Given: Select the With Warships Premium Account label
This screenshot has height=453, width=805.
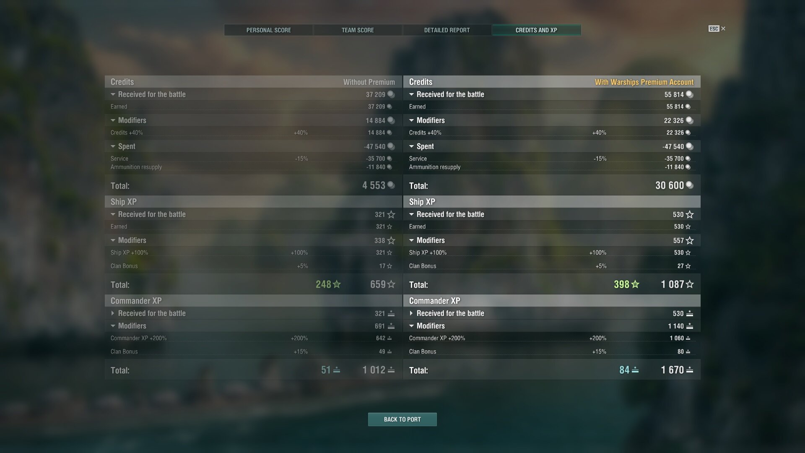Looking at the screenshot, I should [x=644, y=82].
